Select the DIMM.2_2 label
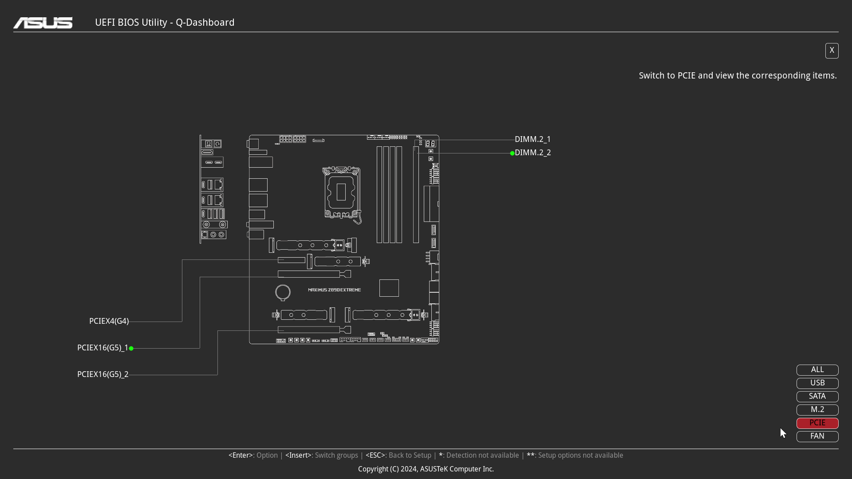This screenshot has height=479, width=852. coord(532,153)
